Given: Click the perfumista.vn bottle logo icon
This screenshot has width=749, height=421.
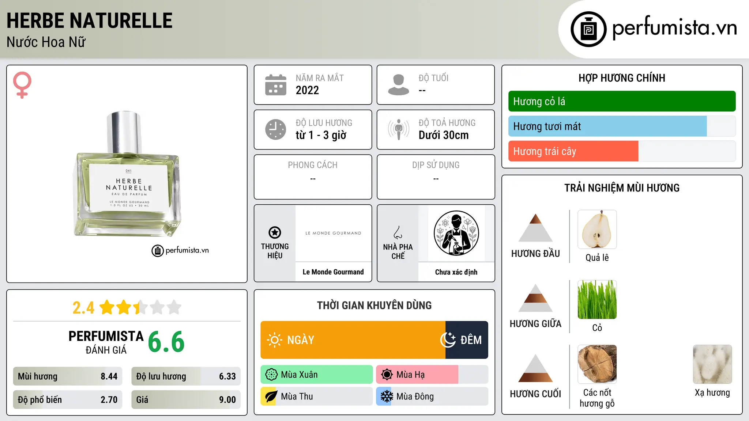Looking at the screenshot, I should [588, 29].
